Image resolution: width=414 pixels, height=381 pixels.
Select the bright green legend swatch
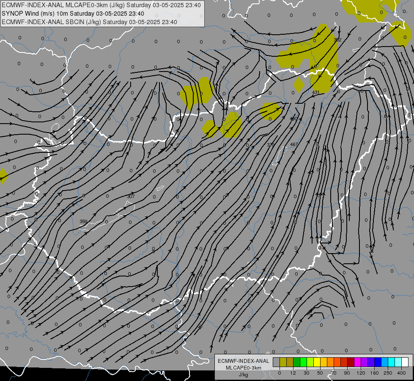tap(303, 362)
